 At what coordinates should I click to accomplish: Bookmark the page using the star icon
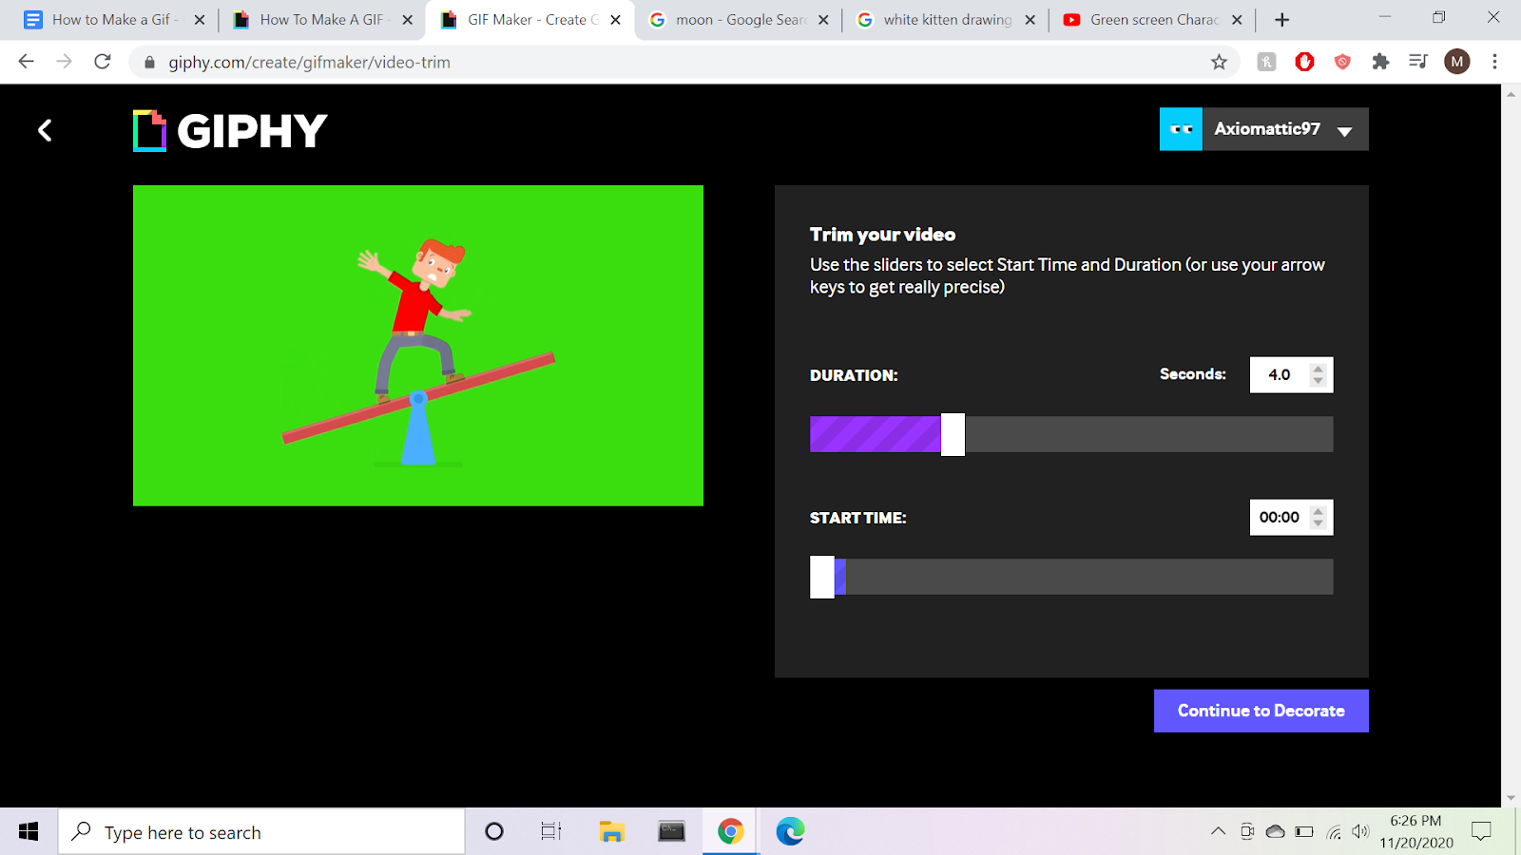pos(1220,61)
